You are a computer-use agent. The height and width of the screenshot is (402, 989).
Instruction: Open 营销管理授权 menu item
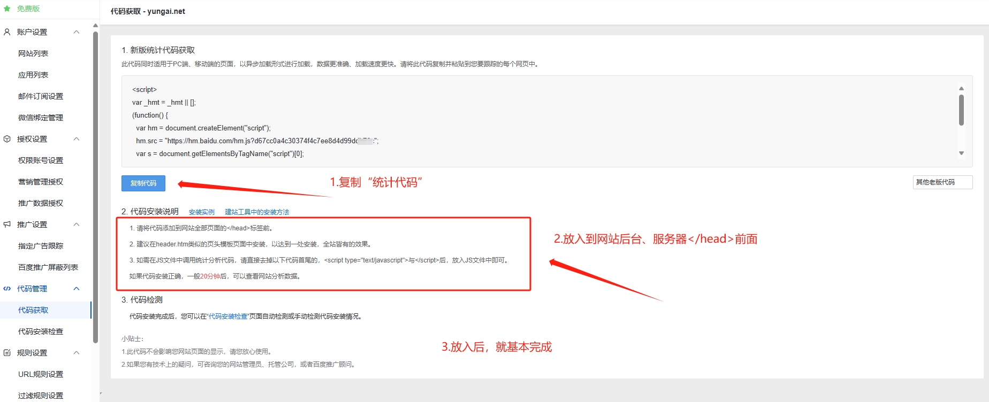click(41, 182)
